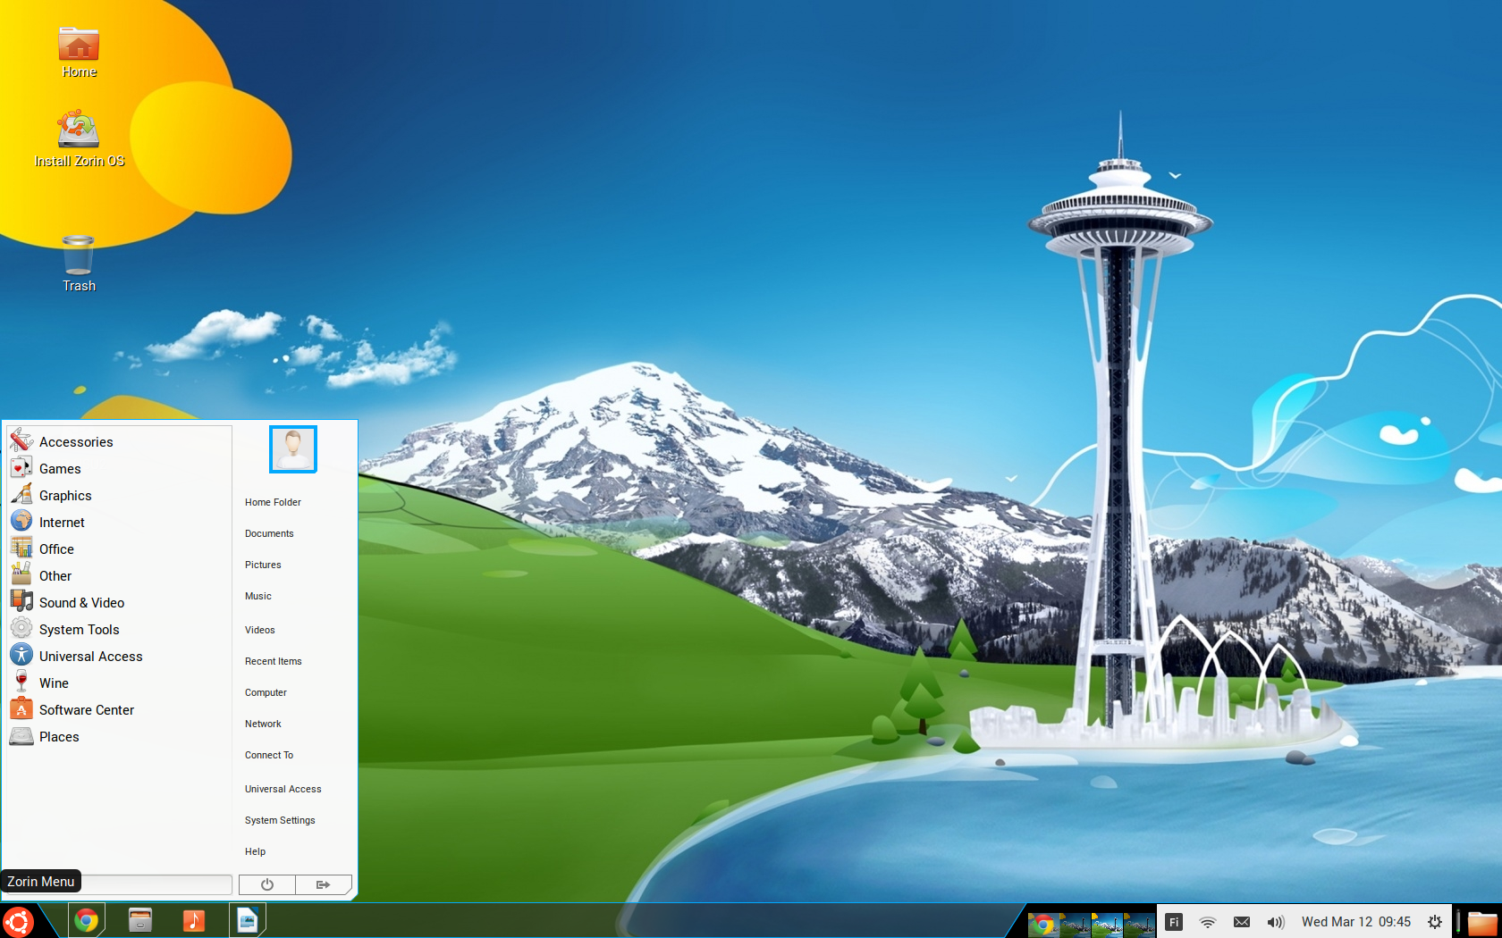Image resolution: width=1502 pixels, height=938 pixels.
Task: Expand the Sound & Video category
Action: tap(81, 603)
